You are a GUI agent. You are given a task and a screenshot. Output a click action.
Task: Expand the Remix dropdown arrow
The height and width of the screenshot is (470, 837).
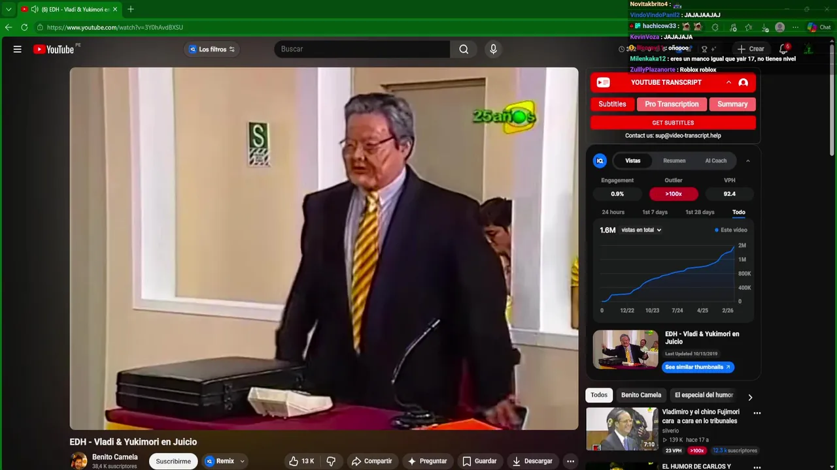[243, 461]
